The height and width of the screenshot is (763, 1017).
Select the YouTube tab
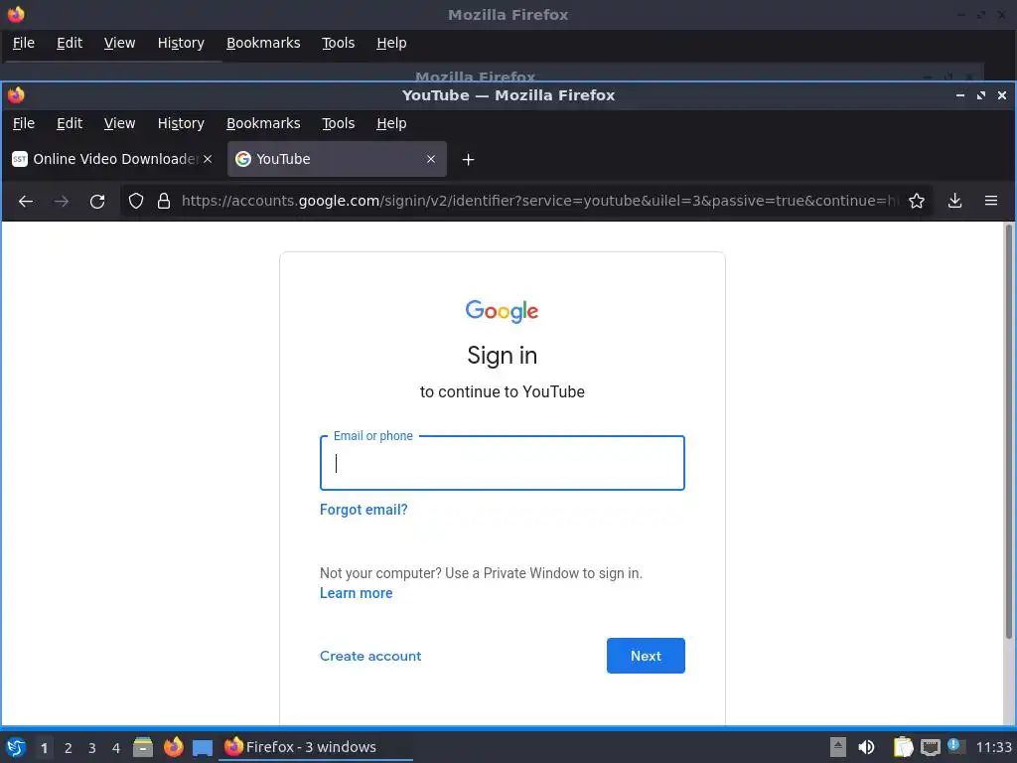(337, 159)
